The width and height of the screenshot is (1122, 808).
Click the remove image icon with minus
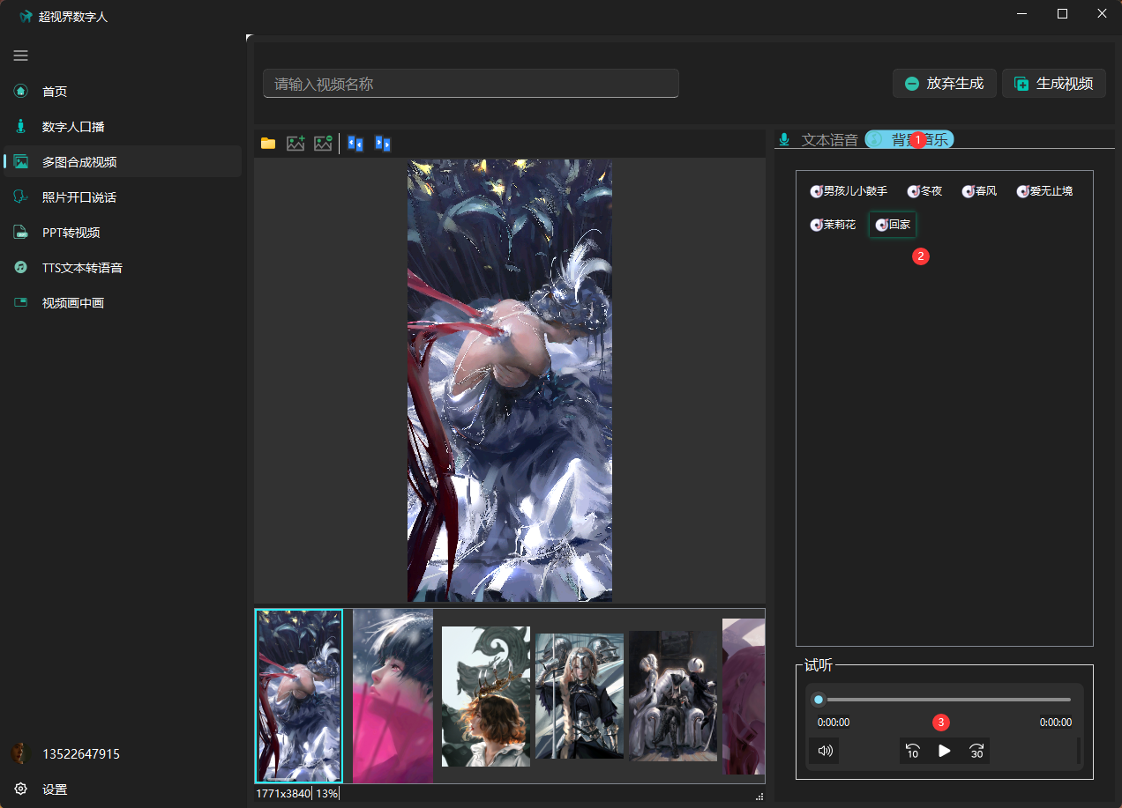[323, 143]
